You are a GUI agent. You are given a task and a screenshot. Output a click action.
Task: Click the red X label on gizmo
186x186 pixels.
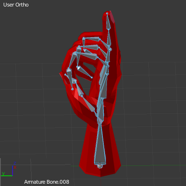pos(15,167)
